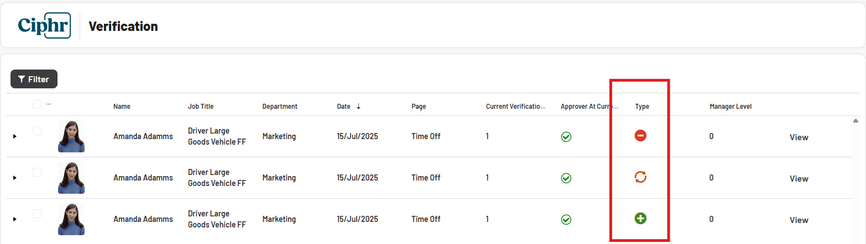The width and height of the screenshot is (866, 244).
Task: Tick the header select-all checkbox
Action: coord(37,104)
